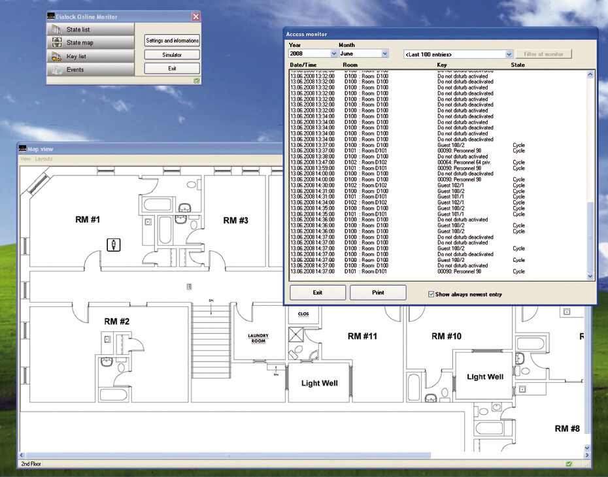Viewport: 608px width, 477px height.
Task: Expand the Year dropdown
Action: coord(334,54)
